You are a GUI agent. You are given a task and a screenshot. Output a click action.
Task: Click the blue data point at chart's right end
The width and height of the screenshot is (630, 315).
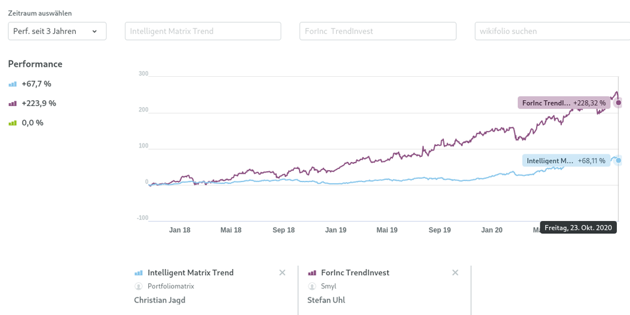point(619,161)
